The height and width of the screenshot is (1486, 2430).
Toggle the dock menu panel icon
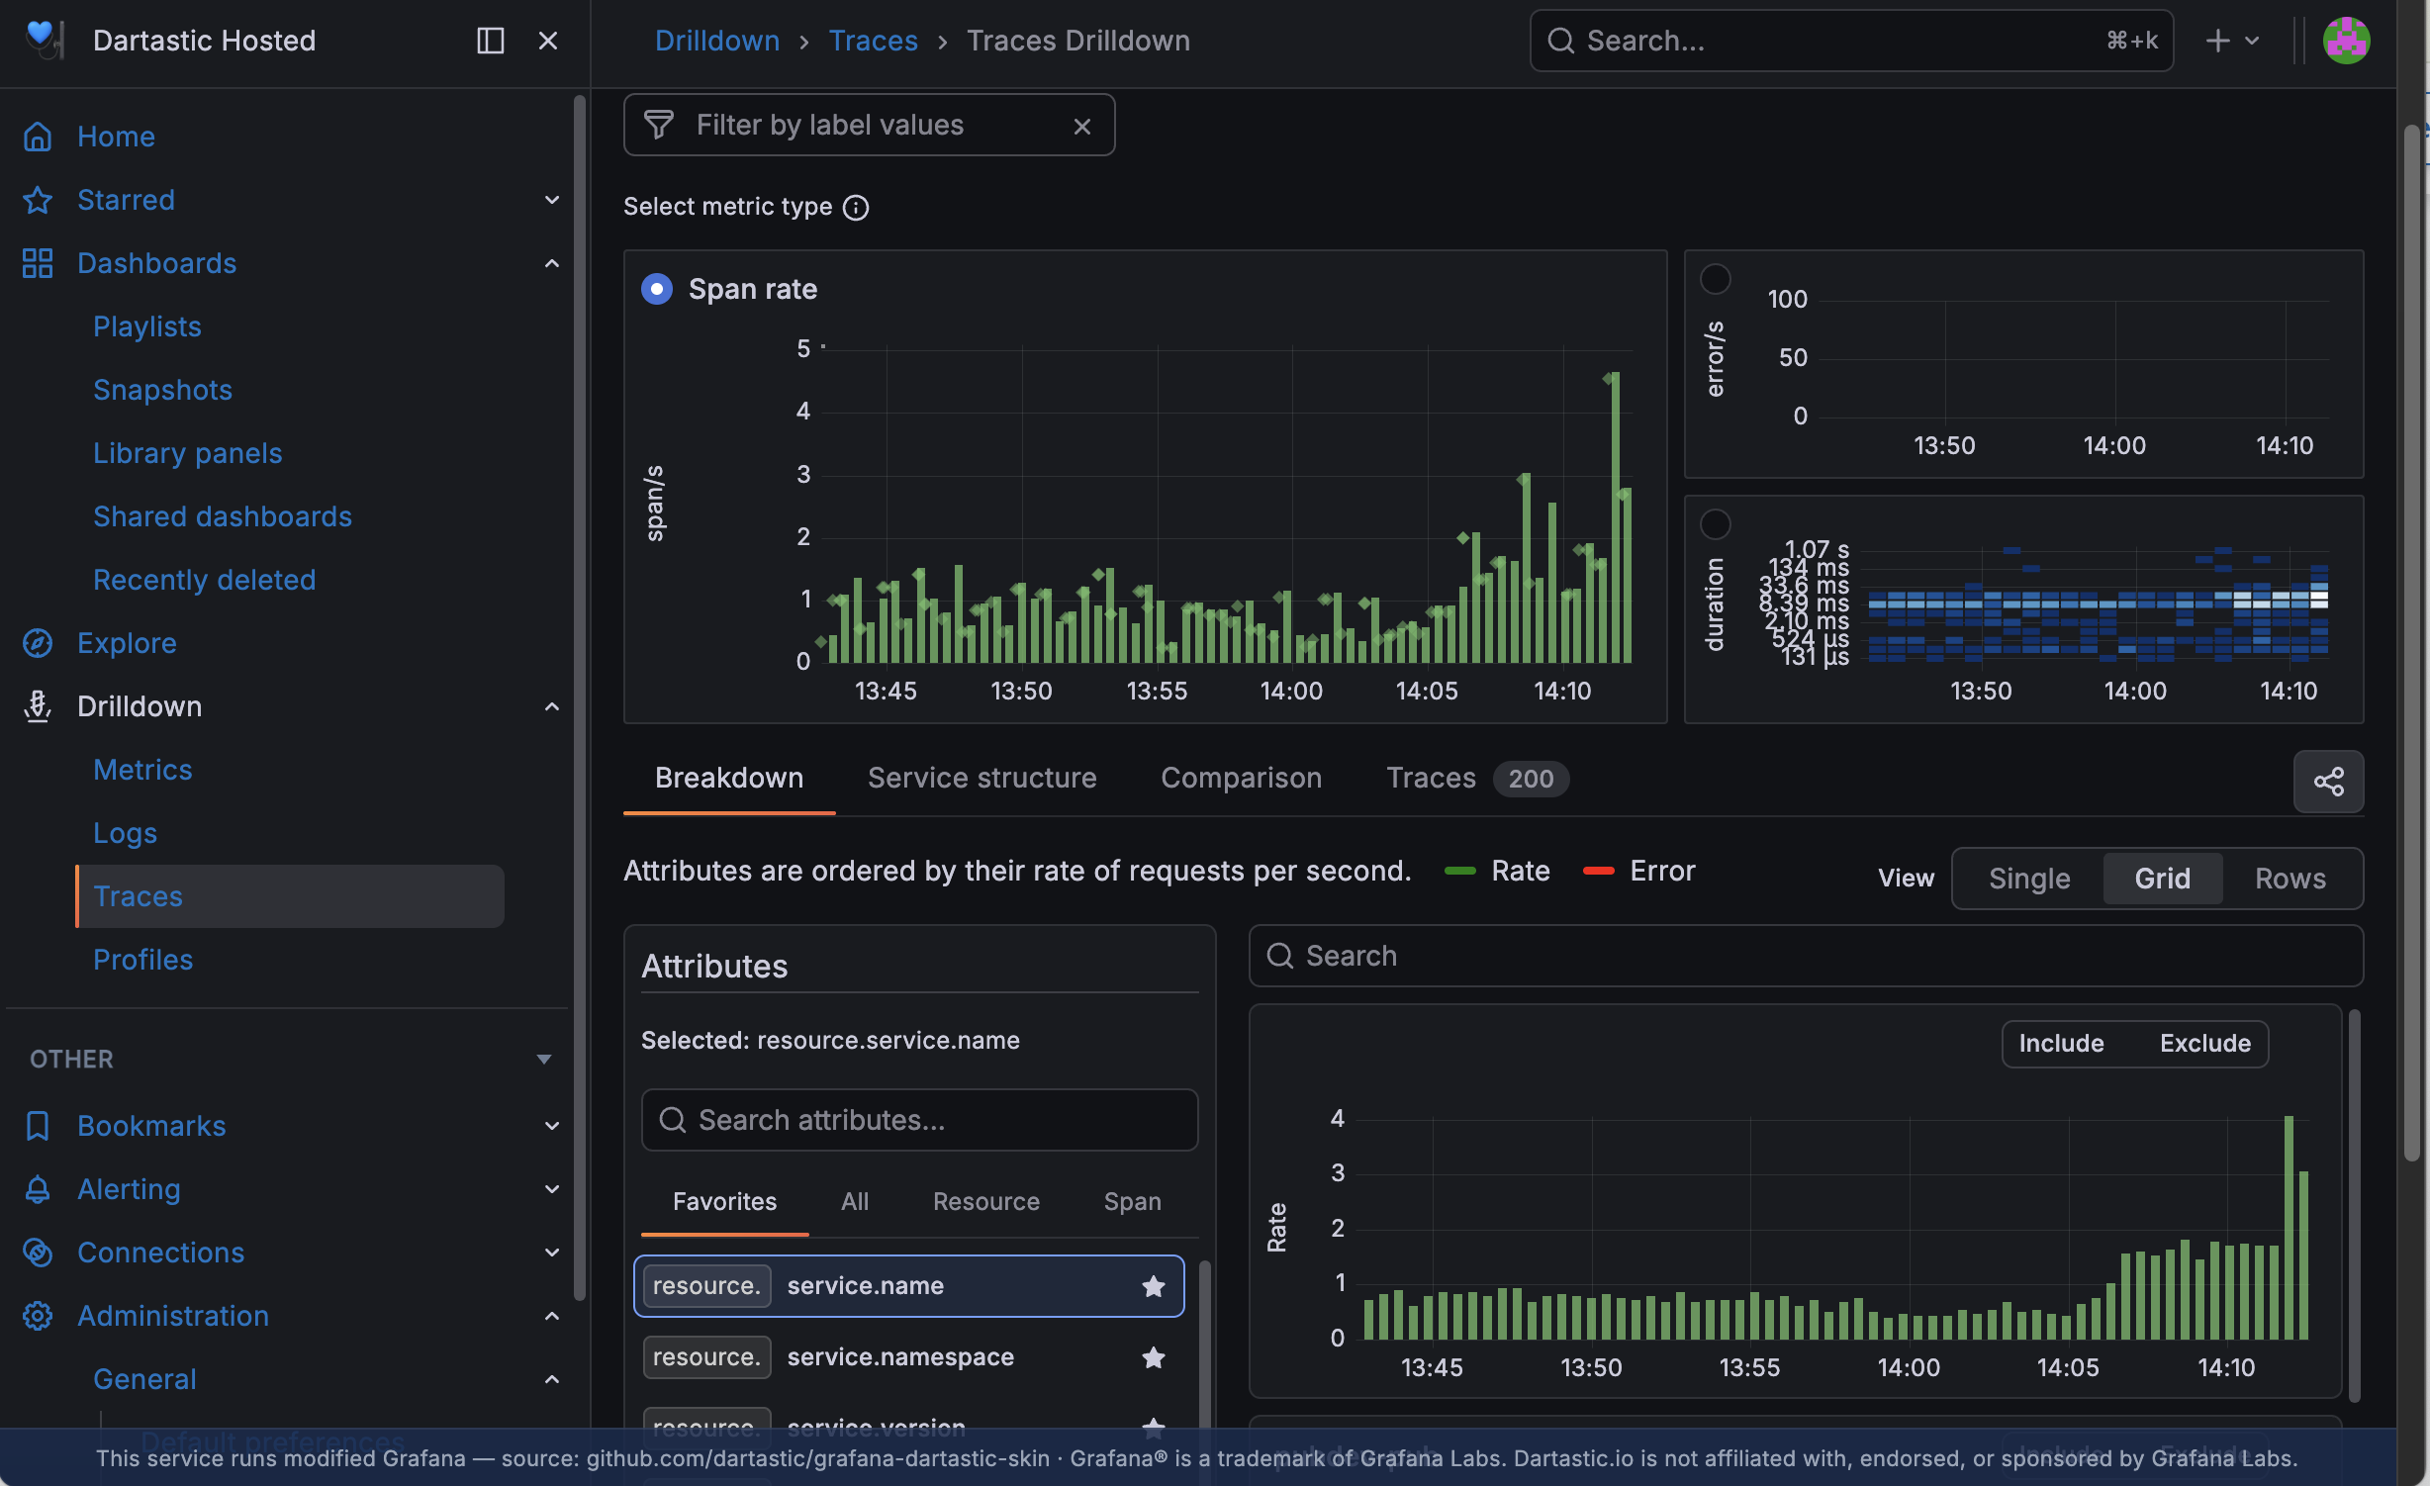coord(491,41)
